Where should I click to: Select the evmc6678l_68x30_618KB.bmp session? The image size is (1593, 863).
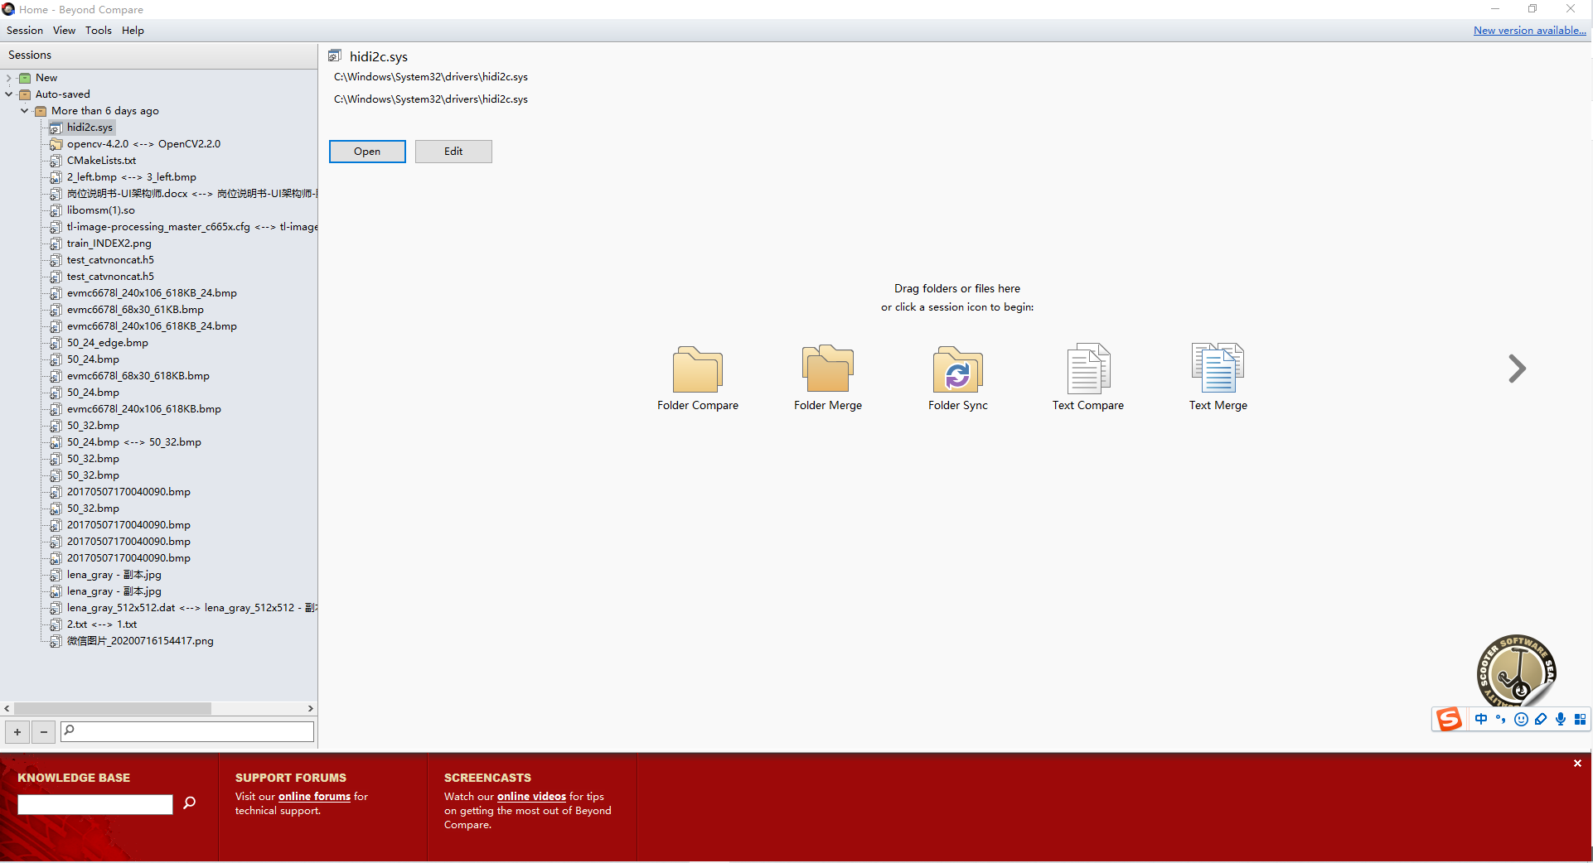[x=138, y=376]
